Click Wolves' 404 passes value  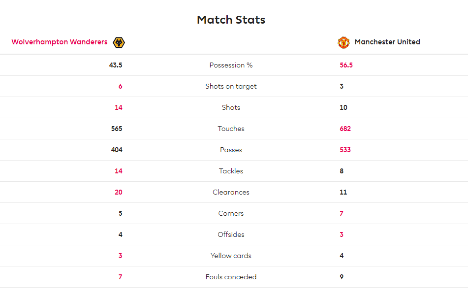pos(117,150)
